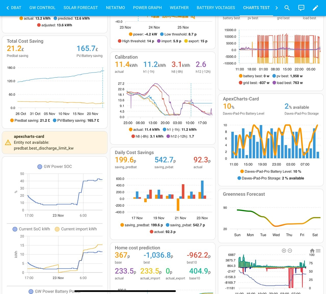The width and height of the screenshot is (326, 294).
Task: Open the assist chat bubble icon
Action: 301,8
